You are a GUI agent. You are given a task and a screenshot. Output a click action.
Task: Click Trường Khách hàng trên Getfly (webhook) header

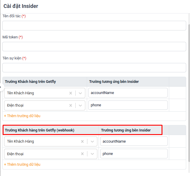click(x=40, y=130)
